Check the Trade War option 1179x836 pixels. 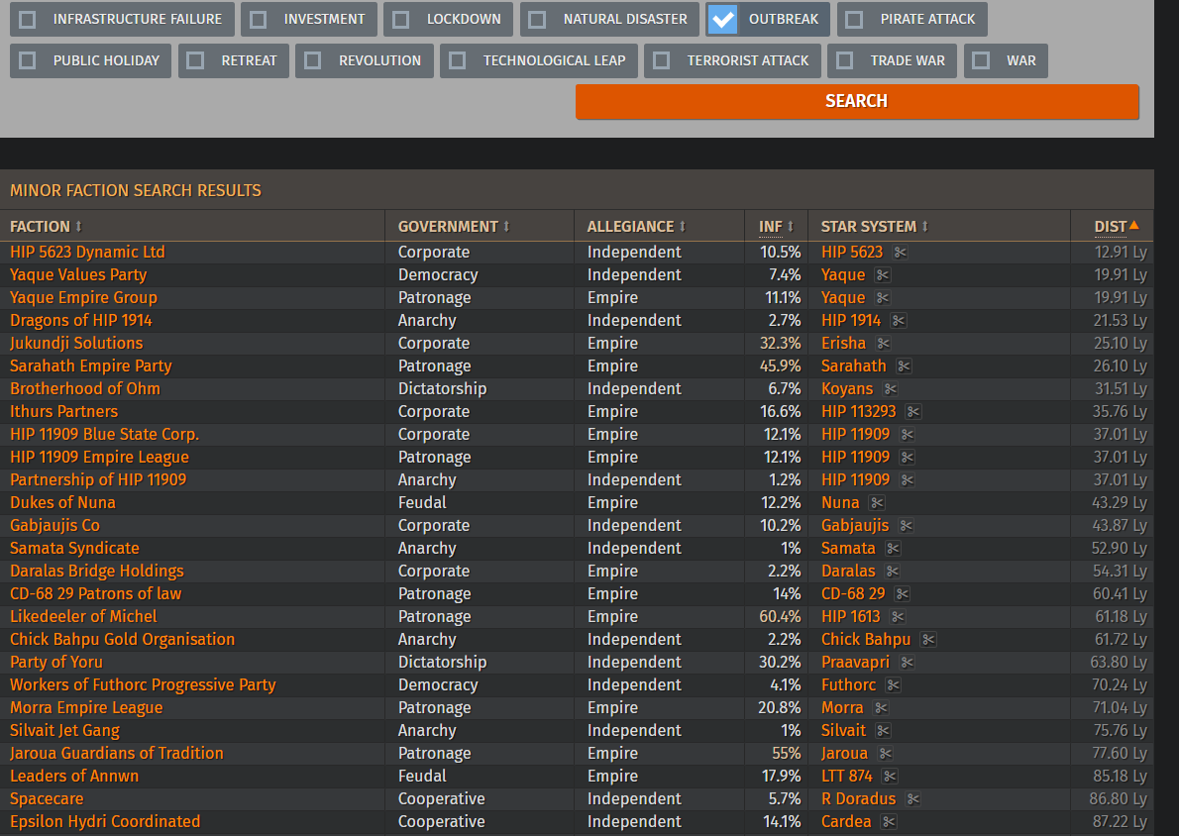click(844, 60)
